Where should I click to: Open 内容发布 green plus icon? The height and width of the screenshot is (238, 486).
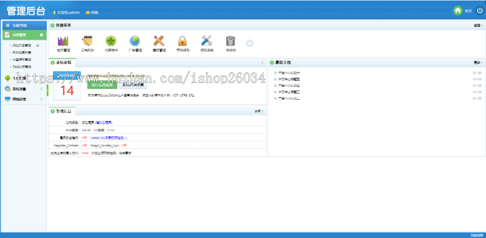[111, 41]
